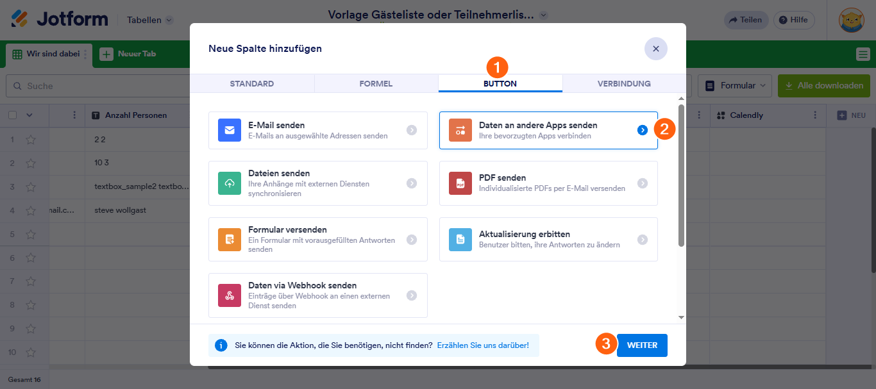Follow the Erzählen Sie uns darüber! link
Screen dimensions: 876x389
tap(483, 345)
